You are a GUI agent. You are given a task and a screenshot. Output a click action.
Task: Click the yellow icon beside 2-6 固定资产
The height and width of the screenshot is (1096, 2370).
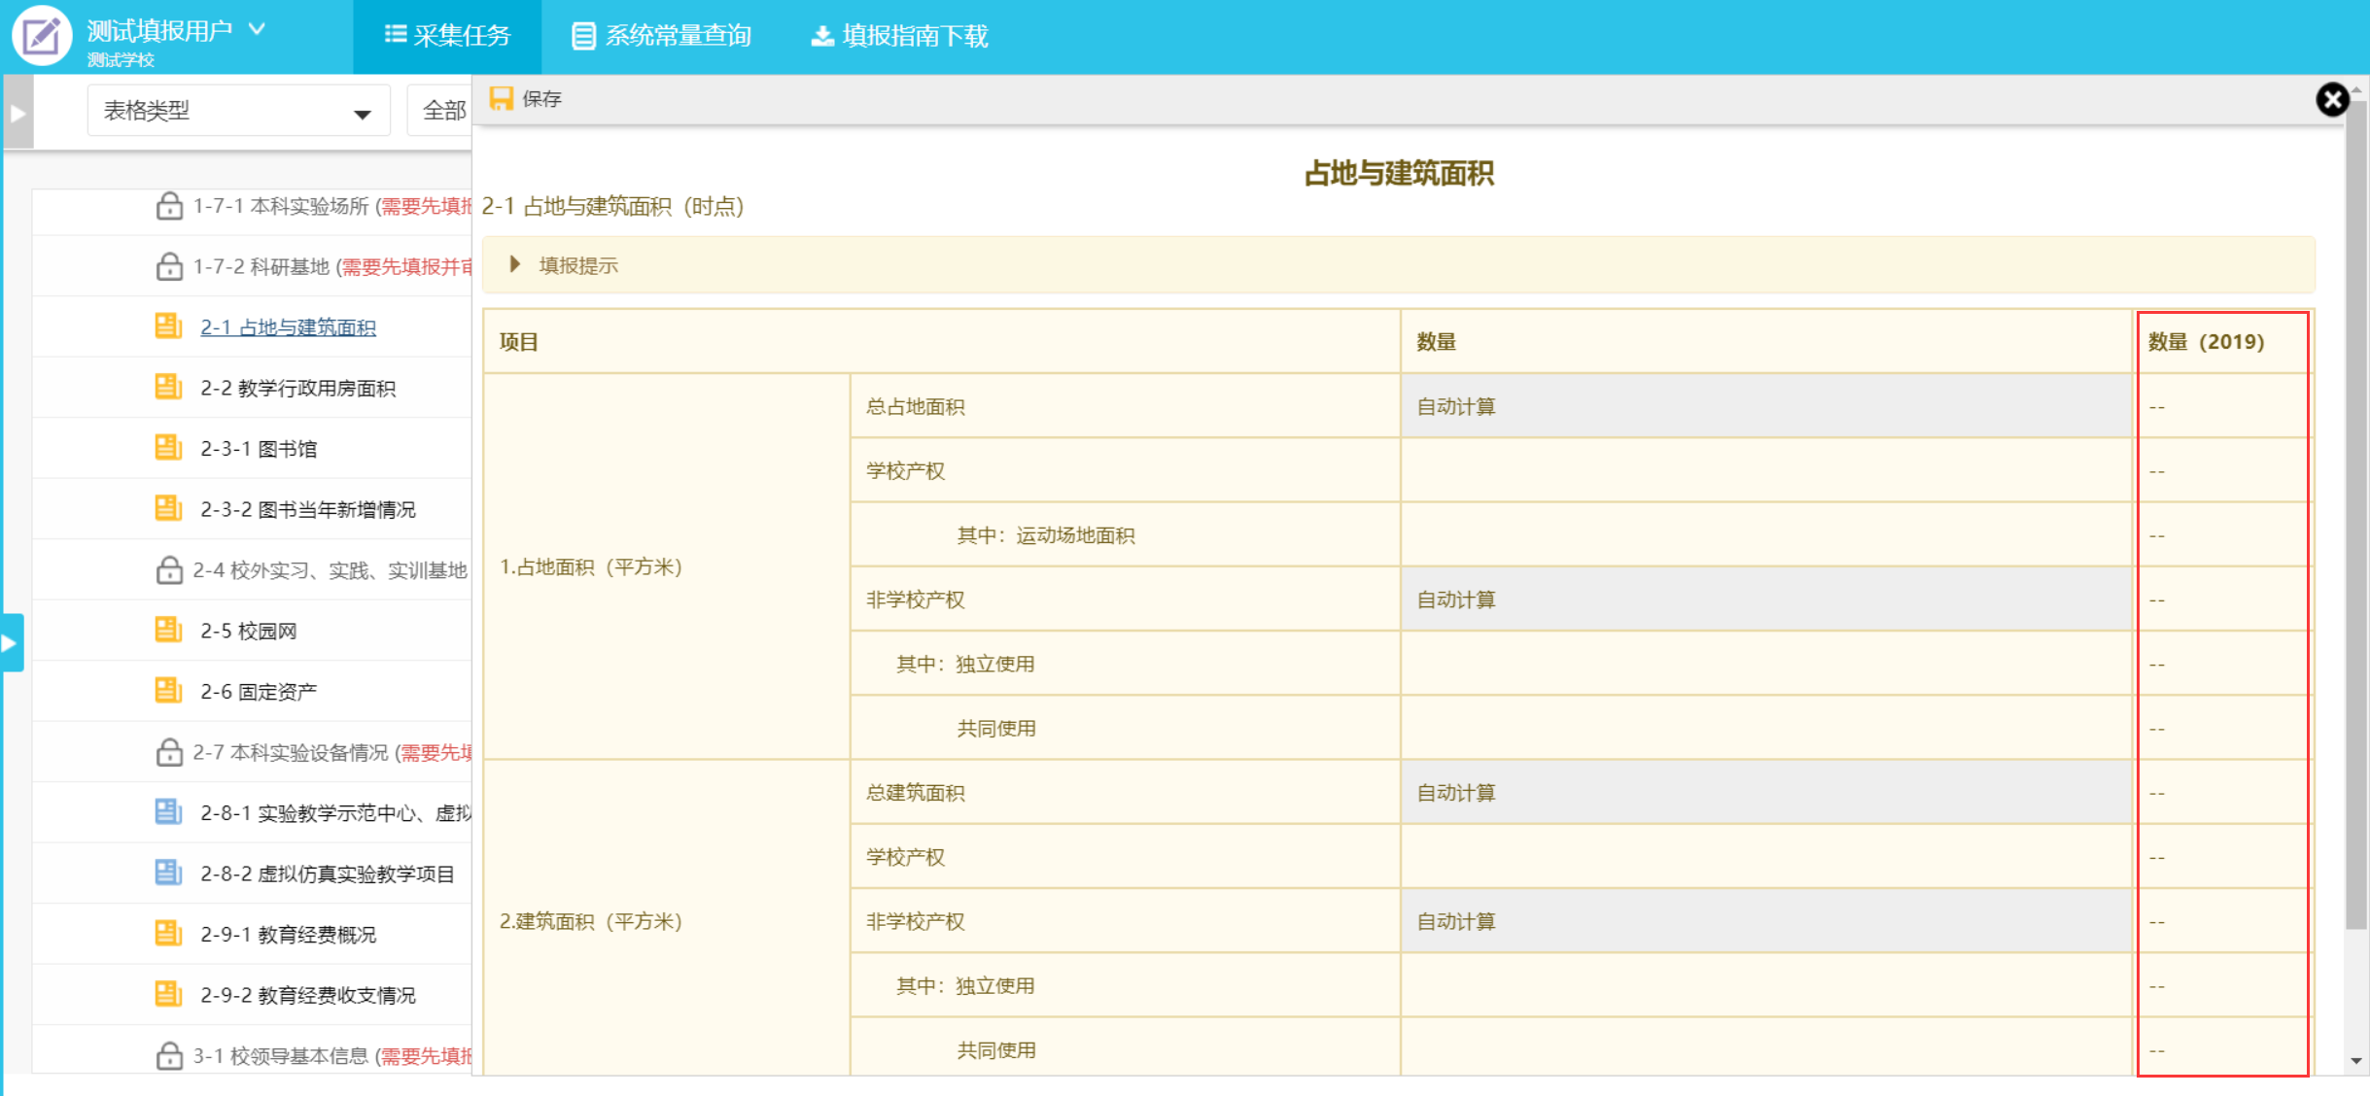168,691
